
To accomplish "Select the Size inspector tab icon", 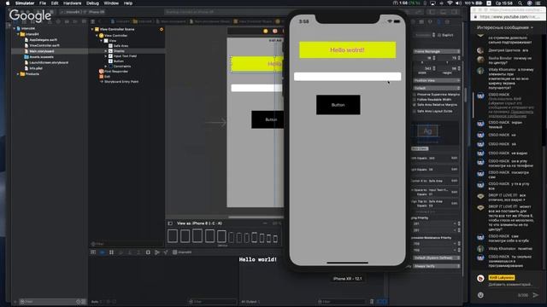I will 438,21.
